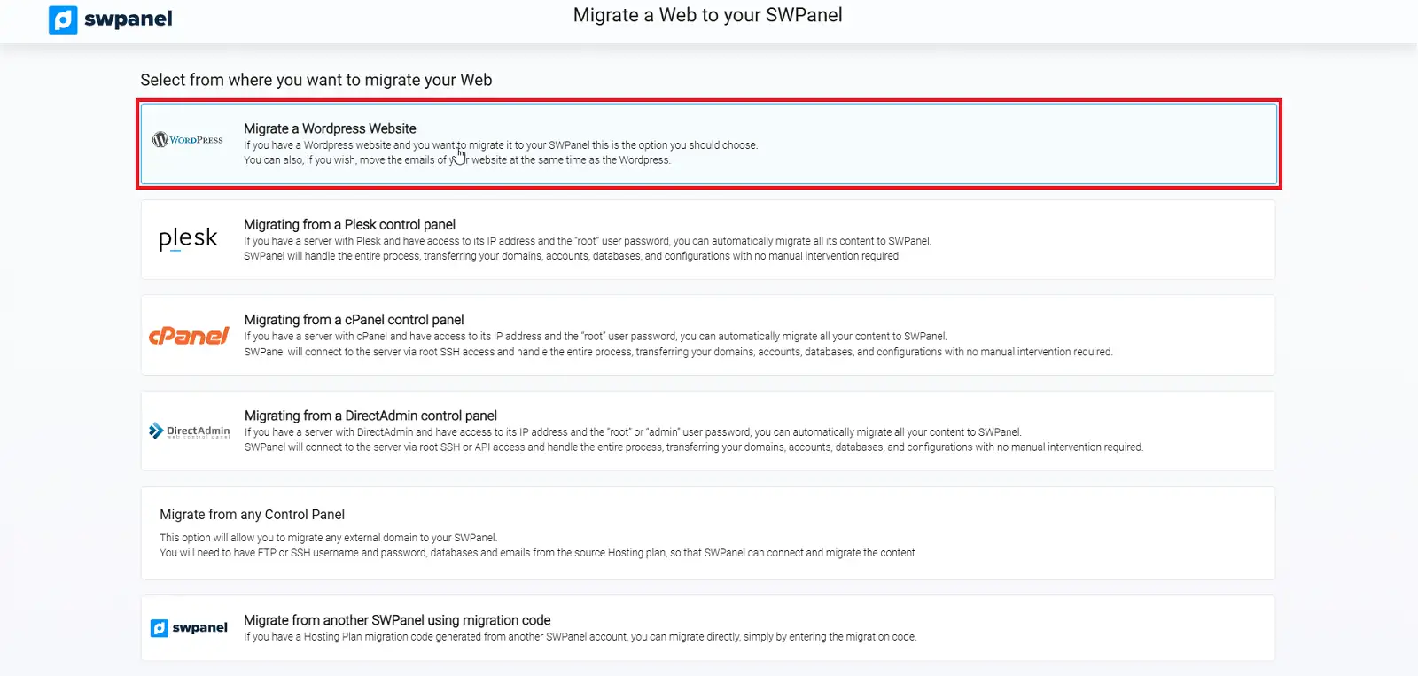This screenshot has width=1418, height=676.
Task: Choose Migrating from a cPanel control panel
Action: pyautogui.click(x=708, y=335)
